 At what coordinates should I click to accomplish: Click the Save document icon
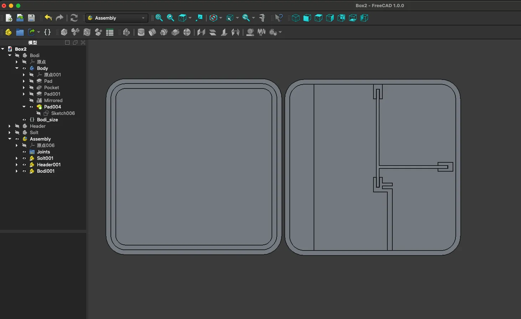point(31,18)
